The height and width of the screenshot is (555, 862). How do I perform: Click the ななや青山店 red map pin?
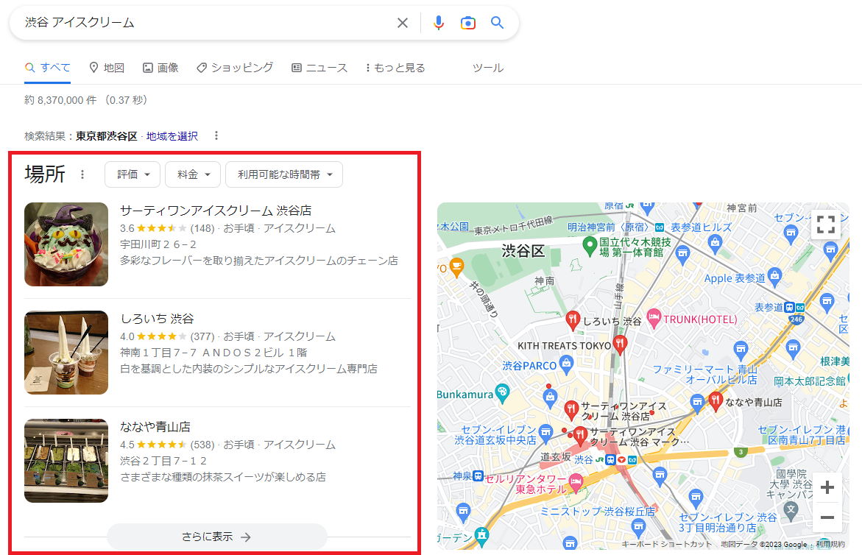coord(716,401)
